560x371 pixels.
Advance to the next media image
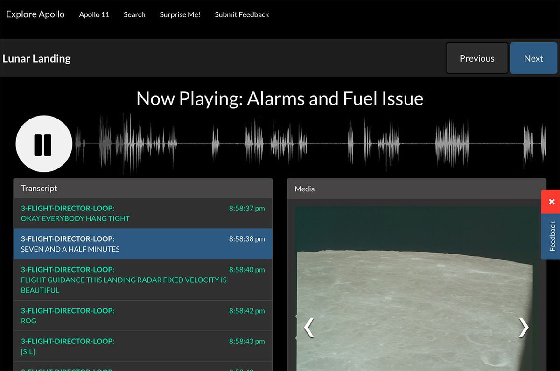coord(524,327)
